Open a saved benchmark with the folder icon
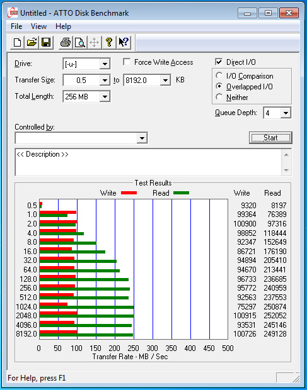This screenshot has height=390, width=307. (x=32, y=42)
